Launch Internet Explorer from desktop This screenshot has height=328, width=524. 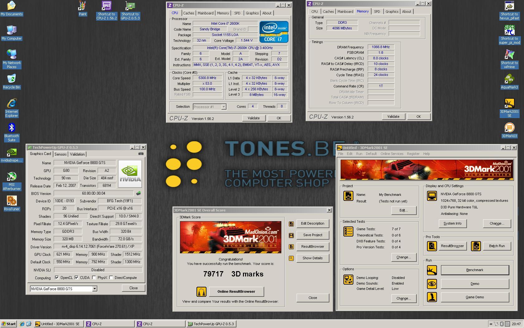(12, 108)
